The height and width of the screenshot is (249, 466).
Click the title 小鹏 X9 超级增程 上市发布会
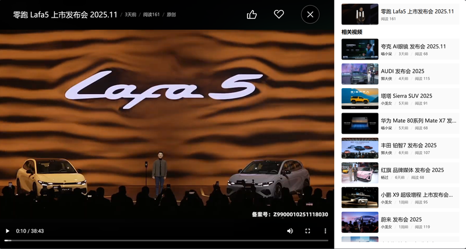coord(417,195)
